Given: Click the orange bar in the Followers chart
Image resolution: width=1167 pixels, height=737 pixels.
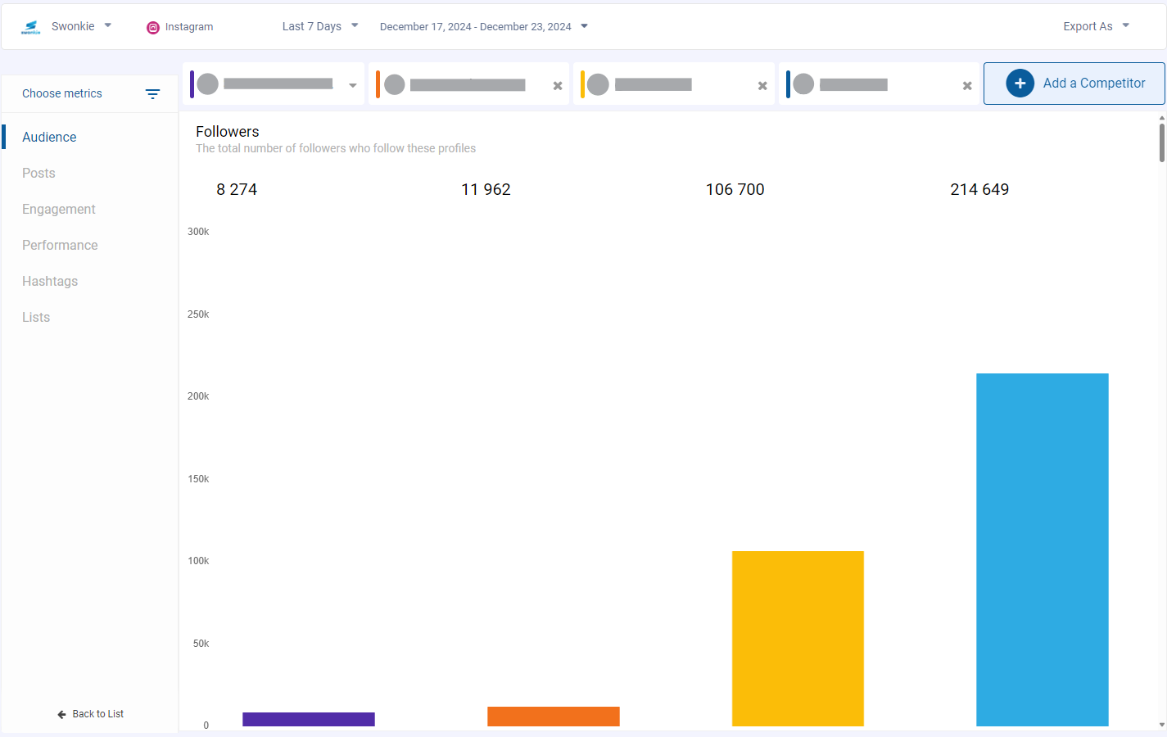Looking at the screenshot, I should (x=554, y=717).
